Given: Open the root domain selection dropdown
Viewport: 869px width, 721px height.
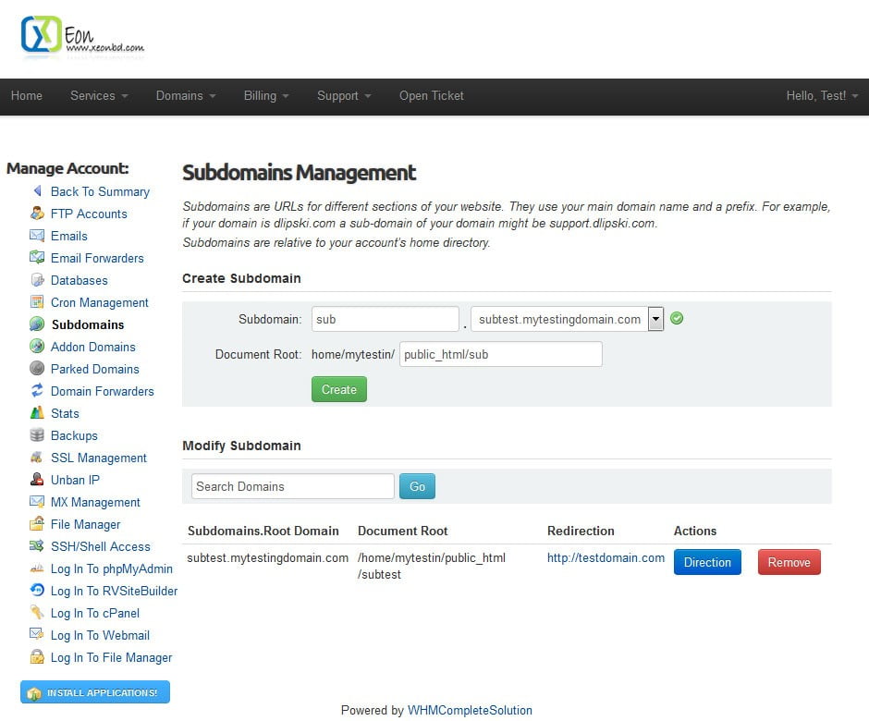Looking at the screenshot, I should click(656, 318).
